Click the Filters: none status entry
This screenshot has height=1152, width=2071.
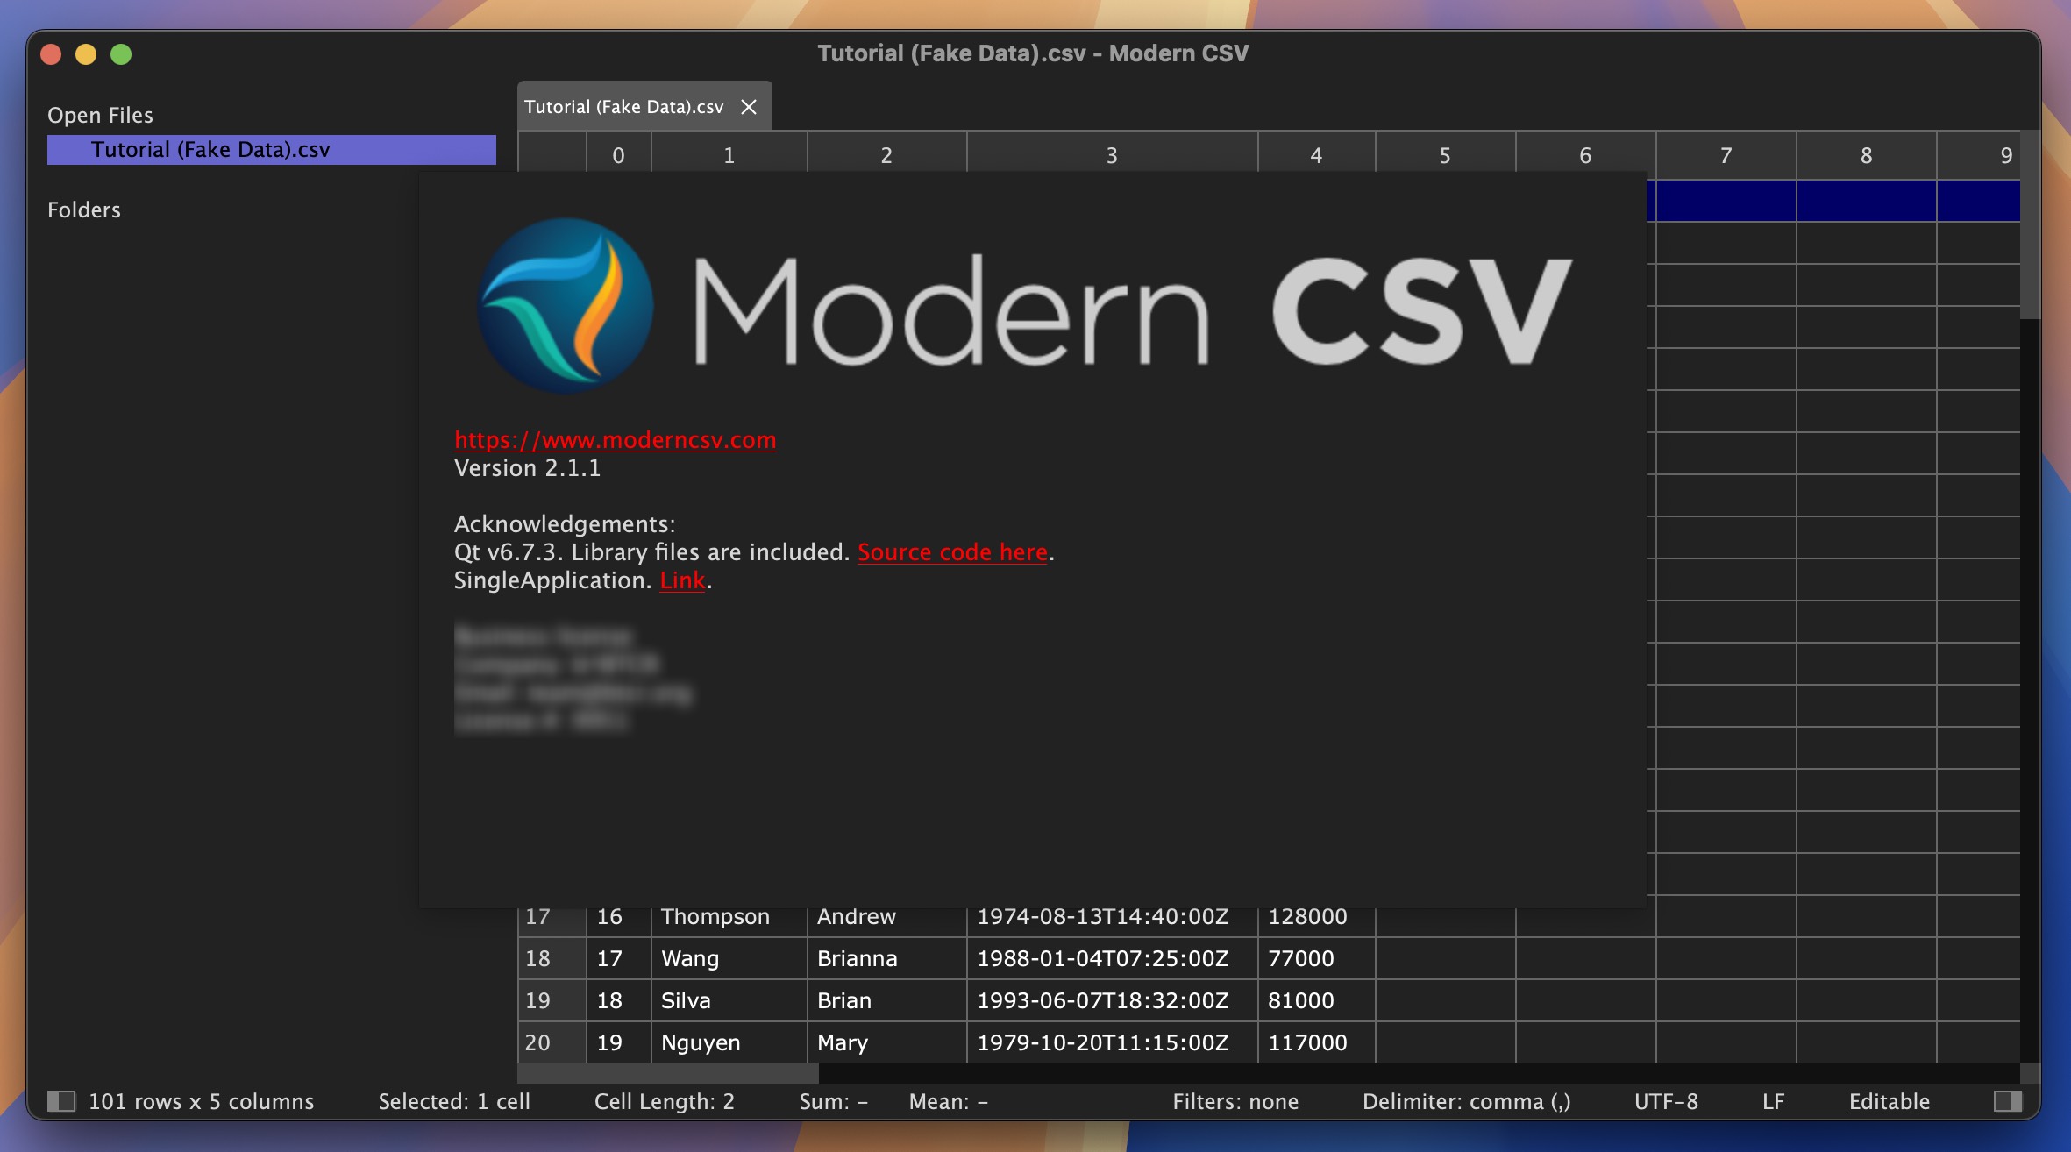[x=1235, y=1101]
